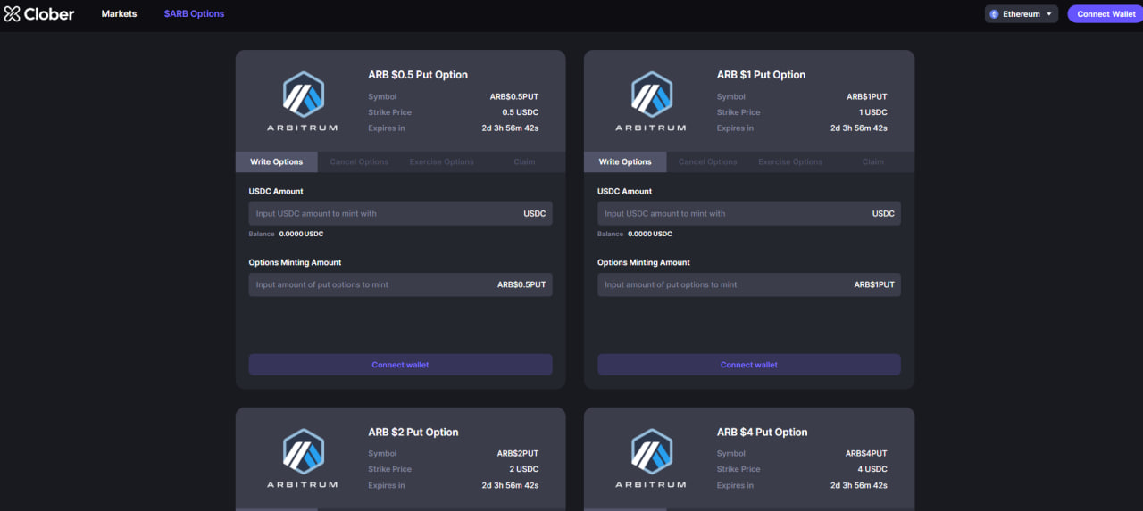Open the Markets page
1143x511 pixels.
(119, 14)
